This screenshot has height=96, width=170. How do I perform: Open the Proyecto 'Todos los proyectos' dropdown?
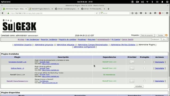(148, 35)
